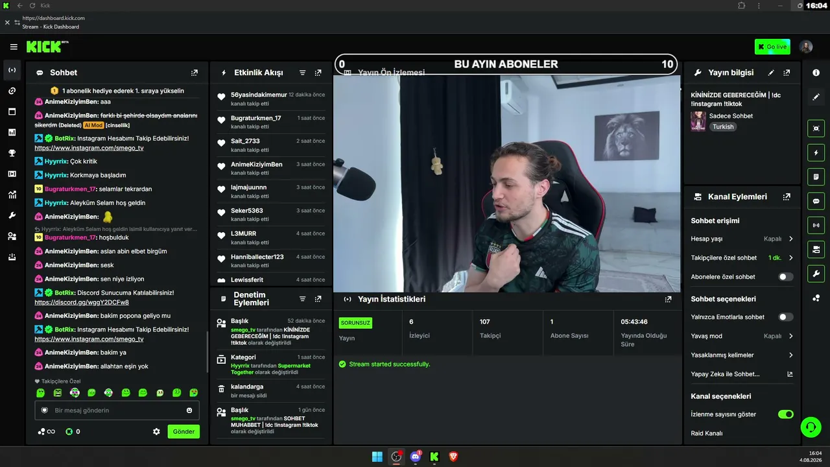Expand Yasaklanmış kelimeler chevron
Screen dimensions: 830x467
(790, 355)
